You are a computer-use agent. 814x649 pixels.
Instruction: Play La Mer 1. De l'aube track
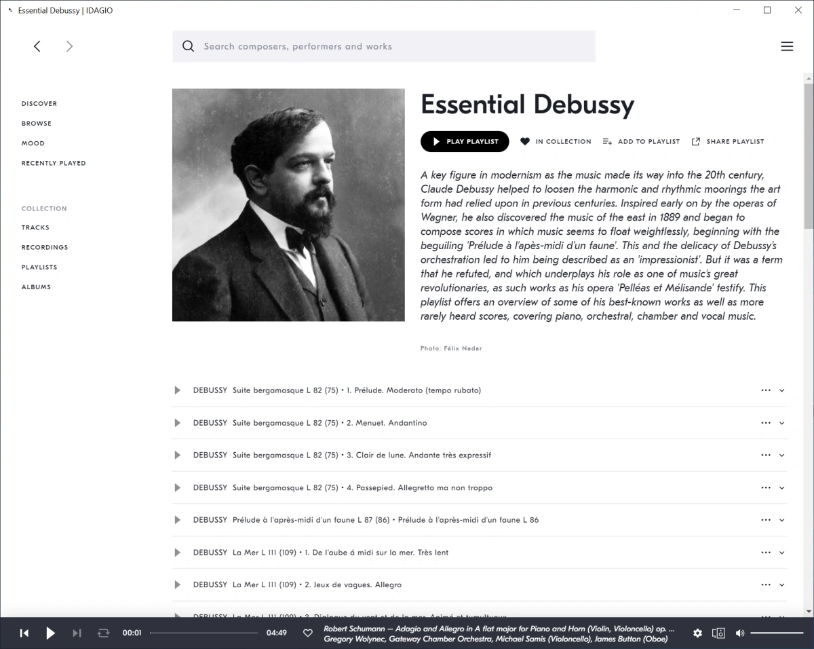coord(177,553)
